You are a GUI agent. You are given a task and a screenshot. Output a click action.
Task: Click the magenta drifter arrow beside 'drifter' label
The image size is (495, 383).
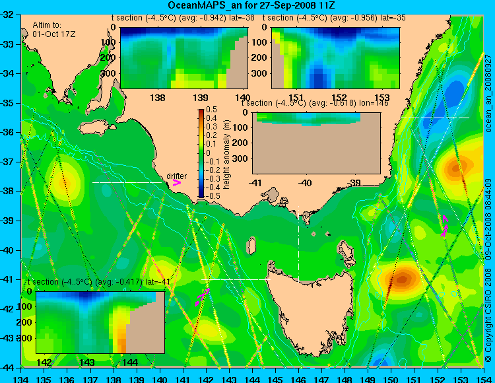tap(176, 182)
